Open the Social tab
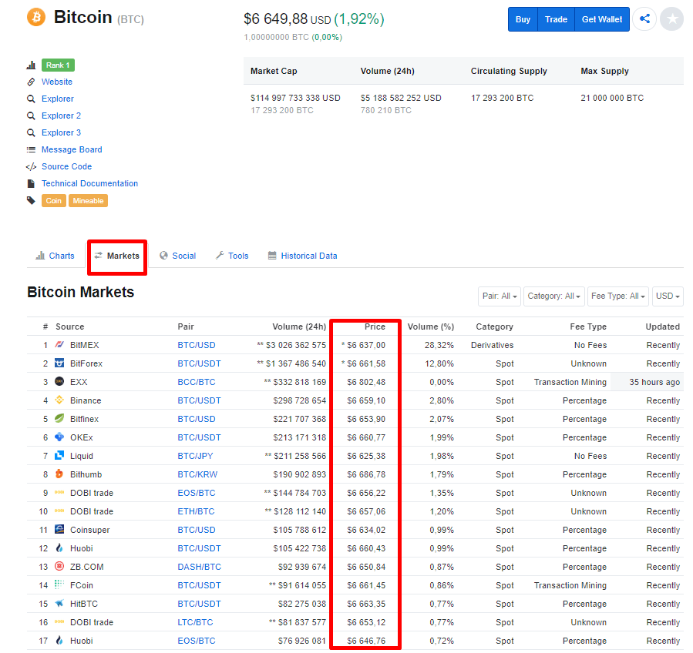This screenshot has height=653, width=693. pos(177,256)
